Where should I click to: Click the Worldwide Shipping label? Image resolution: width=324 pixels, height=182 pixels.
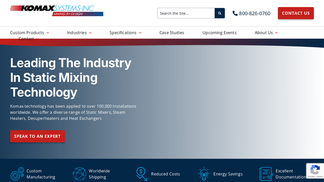99,174
